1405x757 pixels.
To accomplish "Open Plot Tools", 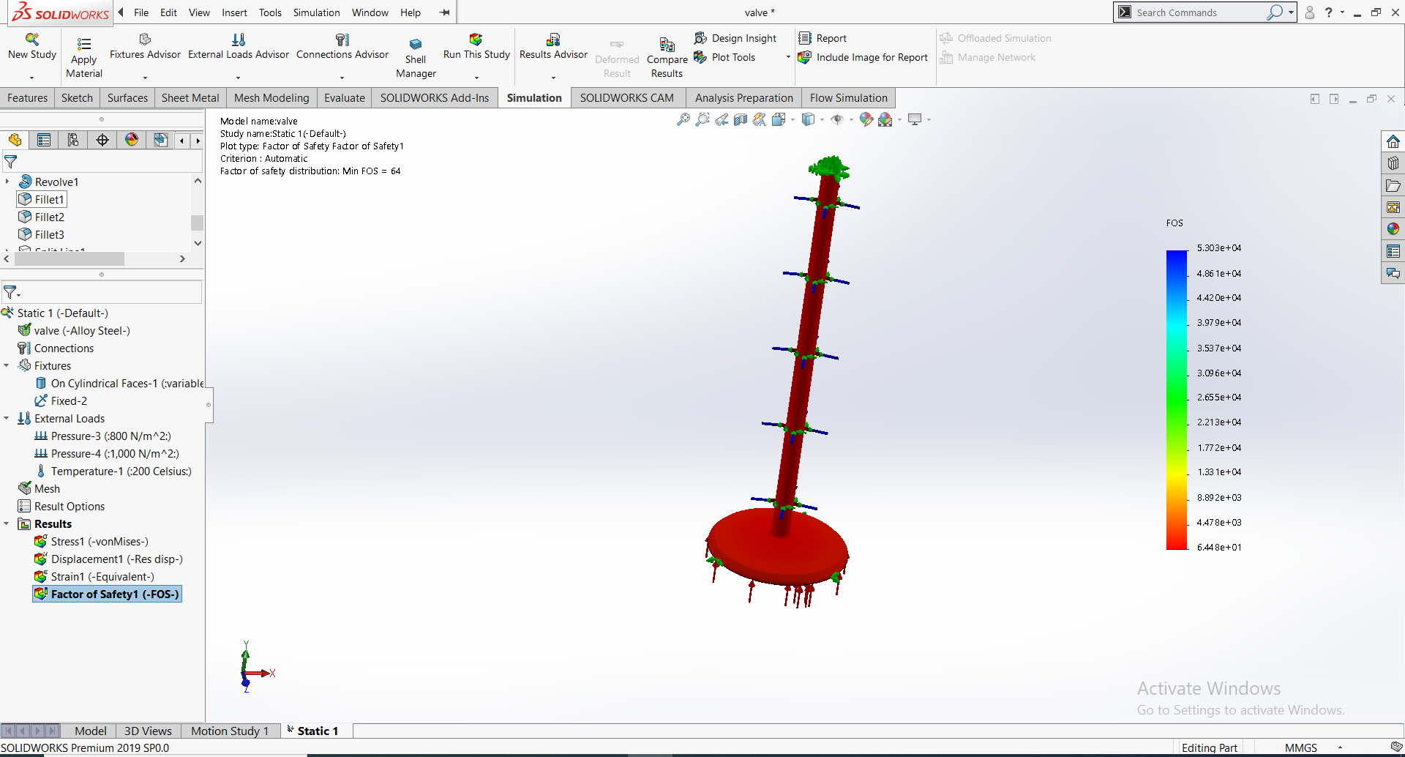I will [724, 57].
